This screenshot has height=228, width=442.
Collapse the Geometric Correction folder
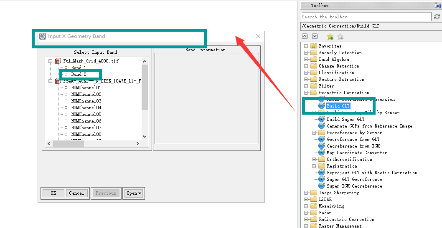[x=306, y=93]
